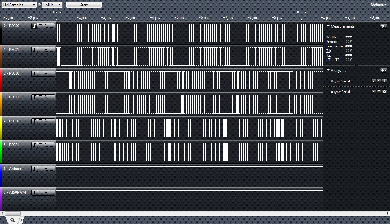Set high level trigger on PSC00 channel
The width and height of the screenshot is (390, 224).
(x=40, y=26)
